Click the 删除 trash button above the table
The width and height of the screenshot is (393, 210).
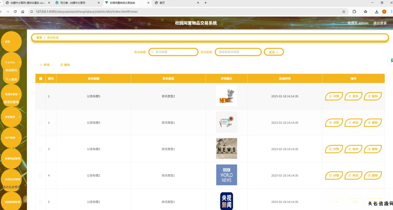pyautogui.click(x=65, y=65)
